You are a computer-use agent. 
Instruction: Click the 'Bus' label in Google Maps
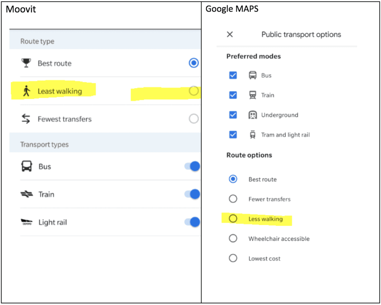point(266,76)
